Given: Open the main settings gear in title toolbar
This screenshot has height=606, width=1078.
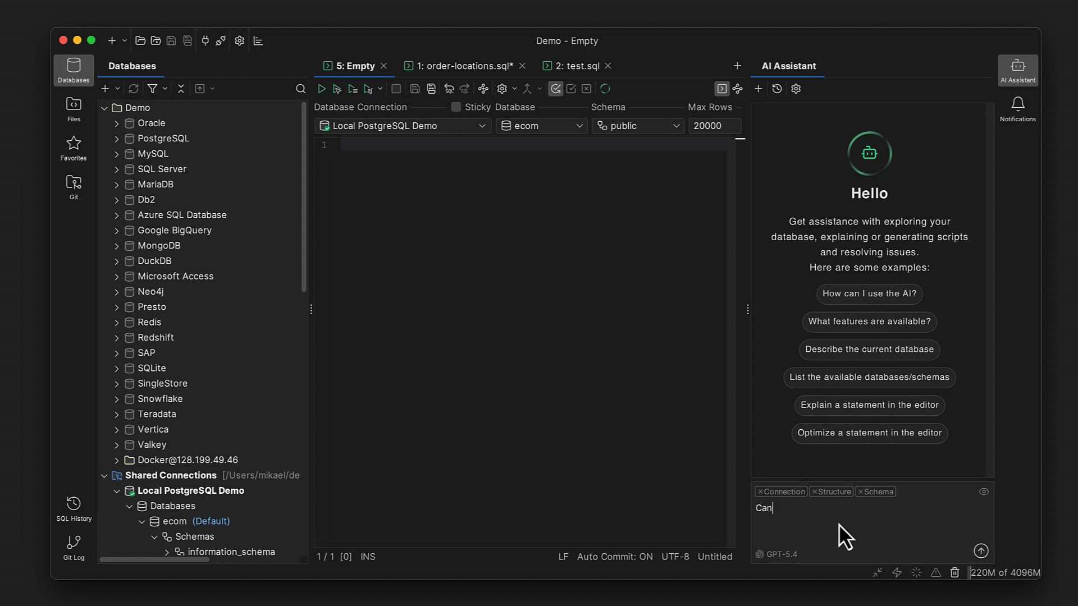Looking at the screenshot, I should click(240, 41).
